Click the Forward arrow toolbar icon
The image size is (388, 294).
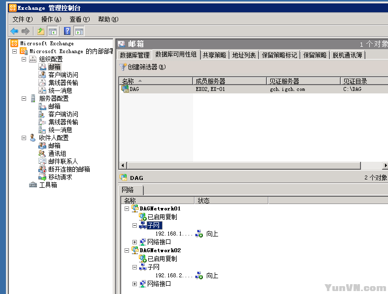(x=26, y=31)
